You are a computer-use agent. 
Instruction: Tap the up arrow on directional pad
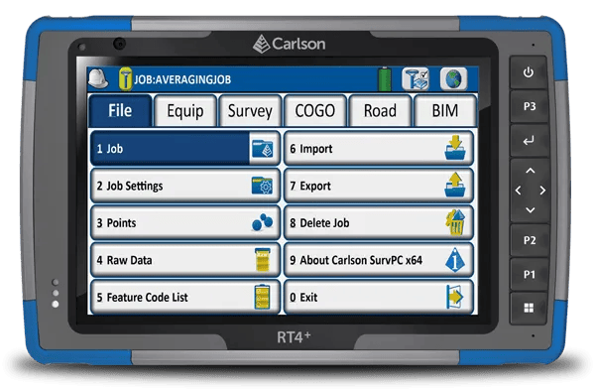pyautogui.click(x=531, y=171)
